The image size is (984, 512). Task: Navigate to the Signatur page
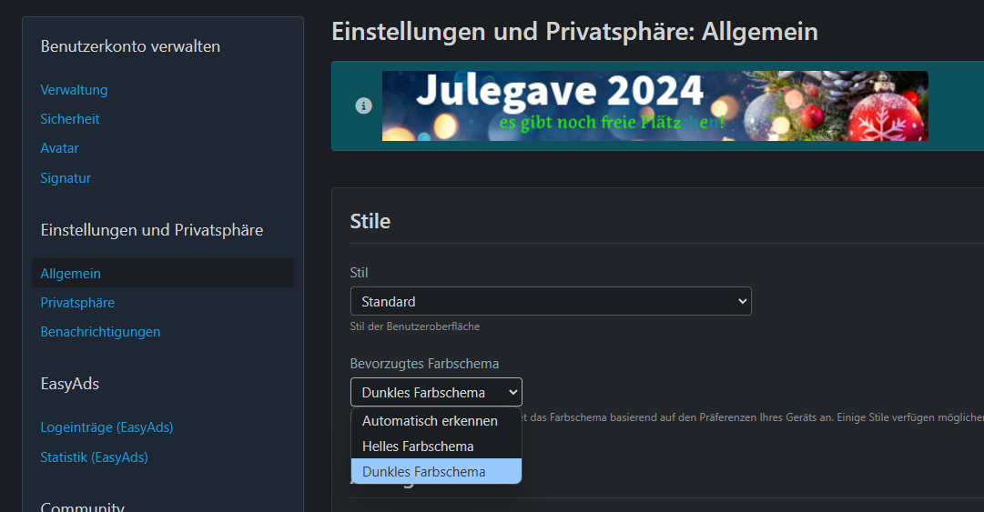tap(66, 178)
